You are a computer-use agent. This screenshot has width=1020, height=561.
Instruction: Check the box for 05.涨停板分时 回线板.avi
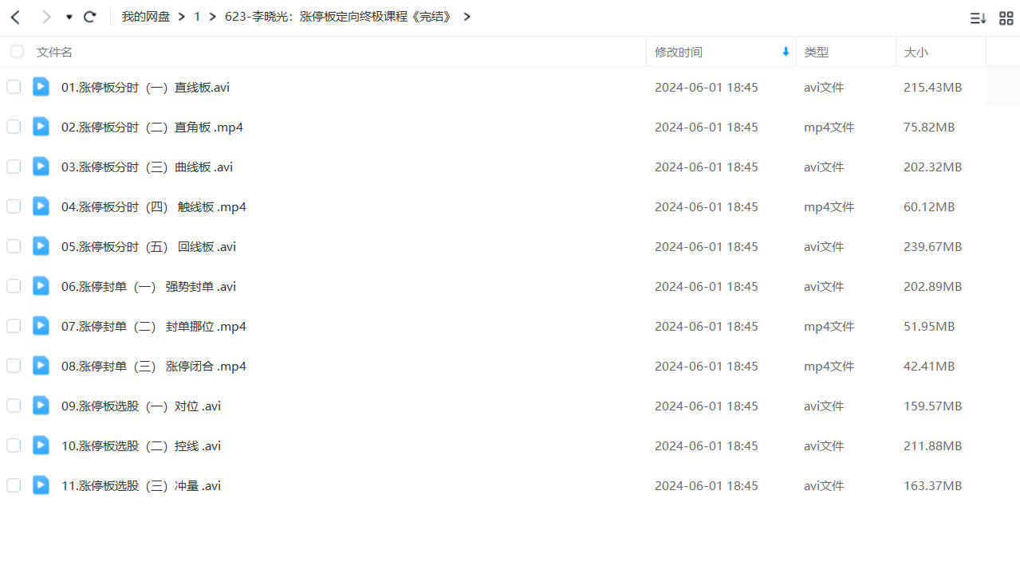pos(14,246)
